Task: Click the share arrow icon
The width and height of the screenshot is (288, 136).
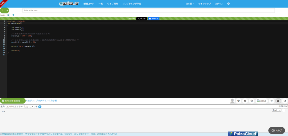Action: click(285, 101)
